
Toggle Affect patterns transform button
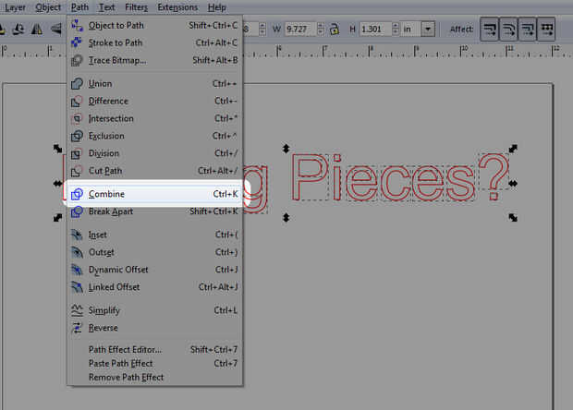[x=546, y=29]
